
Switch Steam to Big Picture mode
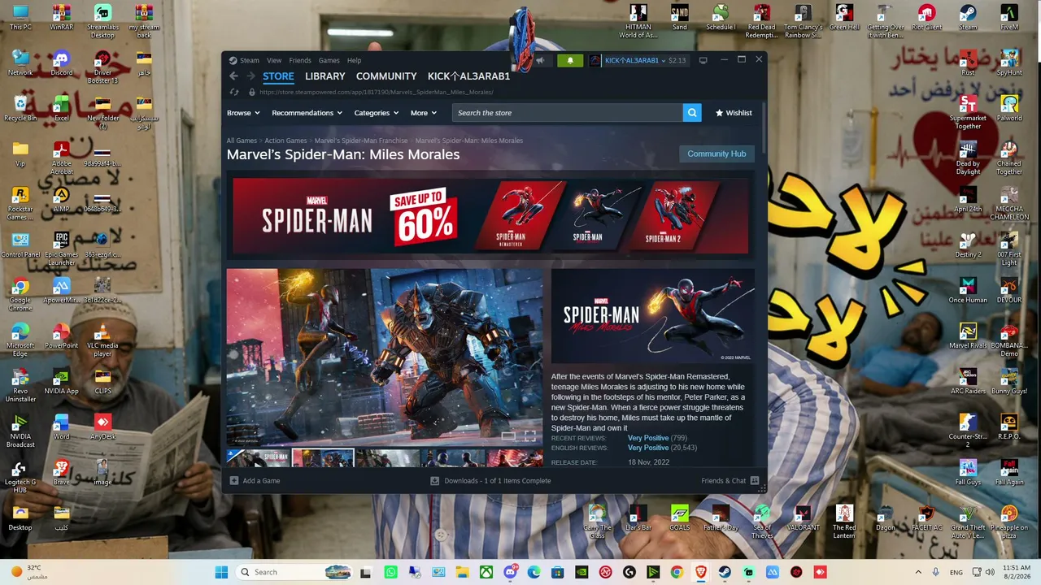(x=703, y=60)
